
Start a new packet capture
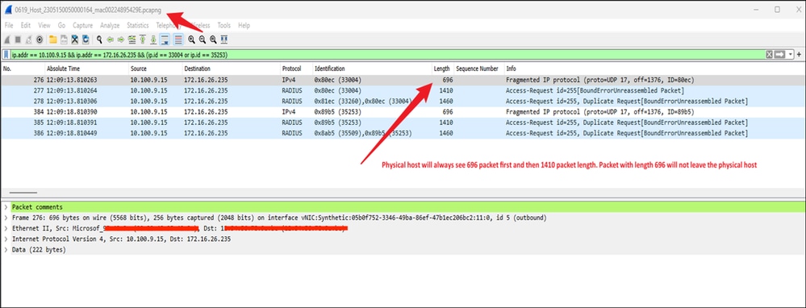[x=7, y=40]
